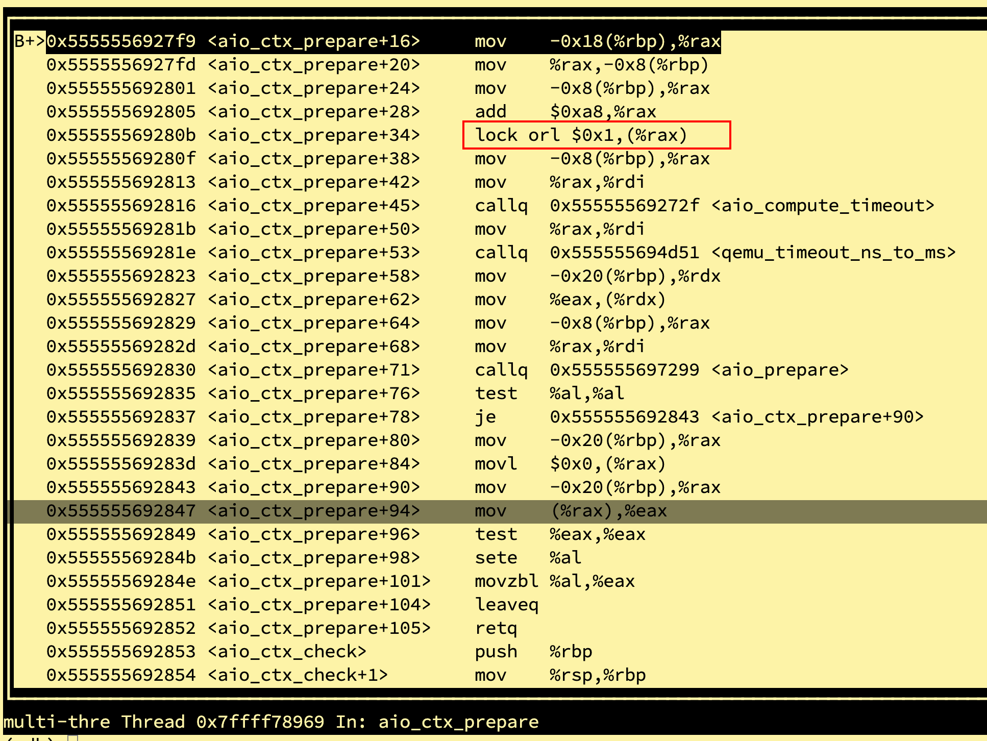Image resolution: width=987 pixels, height=741 pixels.
Task: Select the callq aio_prepare target
Action: (x=699, y=370)
